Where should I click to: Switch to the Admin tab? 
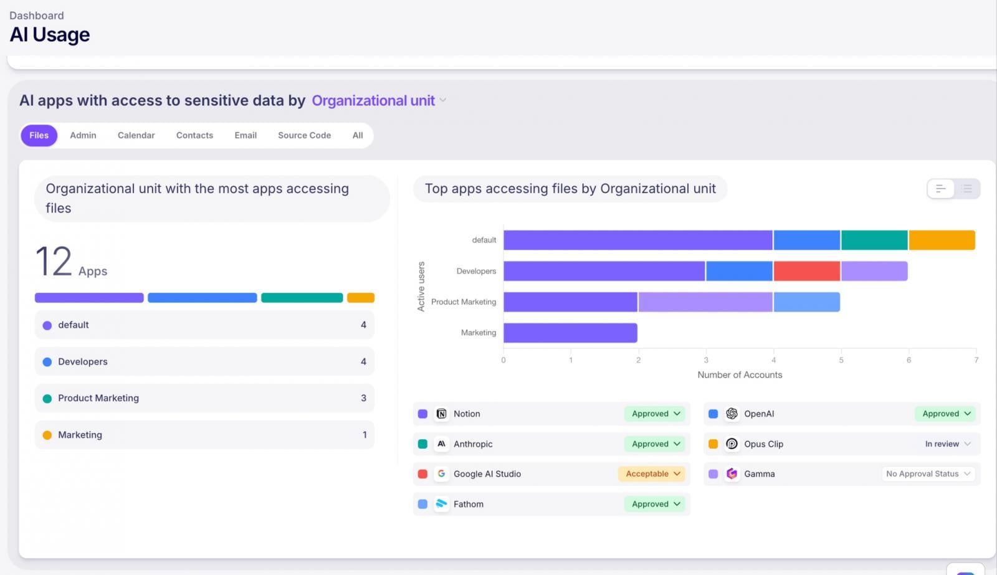[x=83, y=135]
